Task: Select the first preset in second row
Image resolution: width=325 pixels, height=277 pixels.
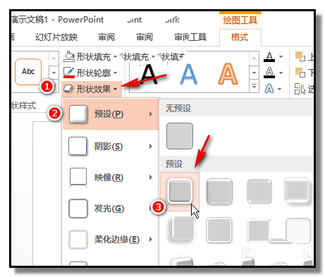Action: (x=183, y=229)
